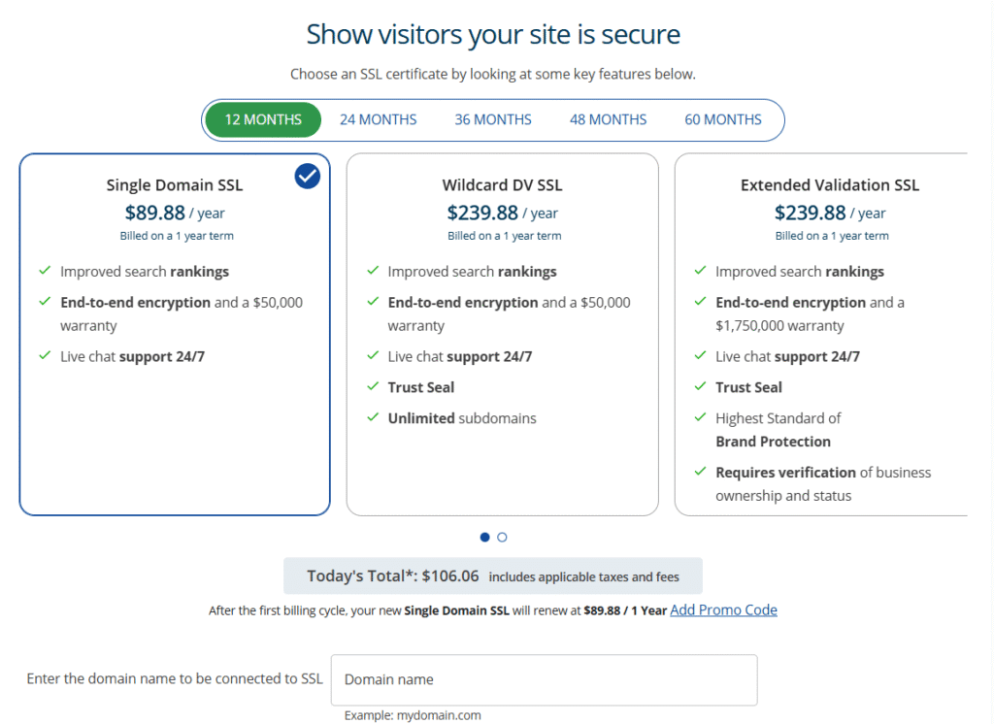Click Single Domain Live chat support checkmark

45,355
